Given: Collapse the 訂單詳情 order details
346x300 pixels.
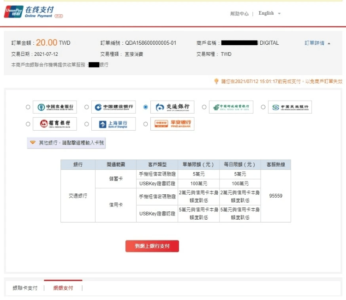Looking at the screenshot, I should (x=317, y=43).
